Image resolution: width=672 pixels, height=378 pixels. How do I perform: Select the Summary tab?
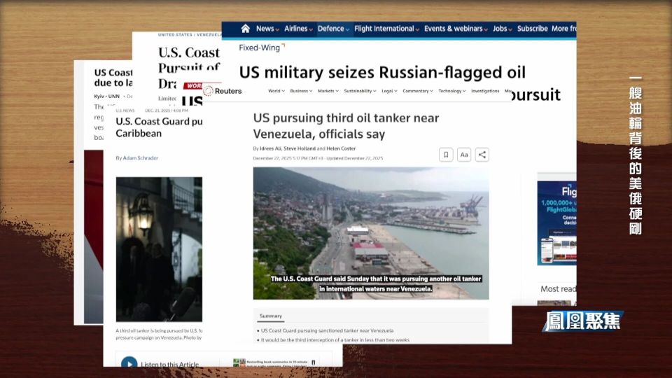click(271, 316)
